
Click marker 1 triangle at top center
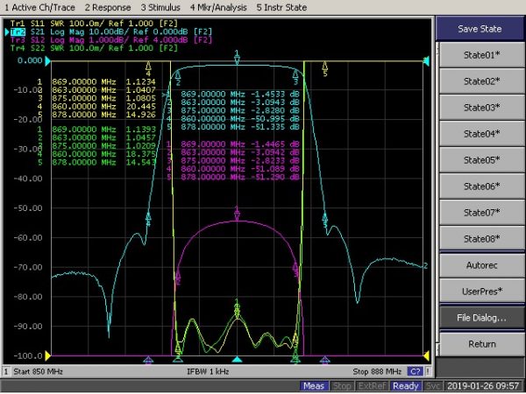pos(237,57)
